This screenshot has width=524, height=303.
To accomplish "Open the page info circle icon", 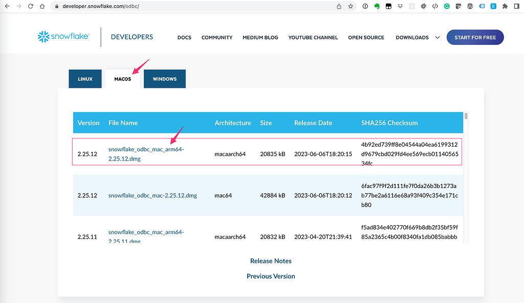I will (x=365, y=6).
